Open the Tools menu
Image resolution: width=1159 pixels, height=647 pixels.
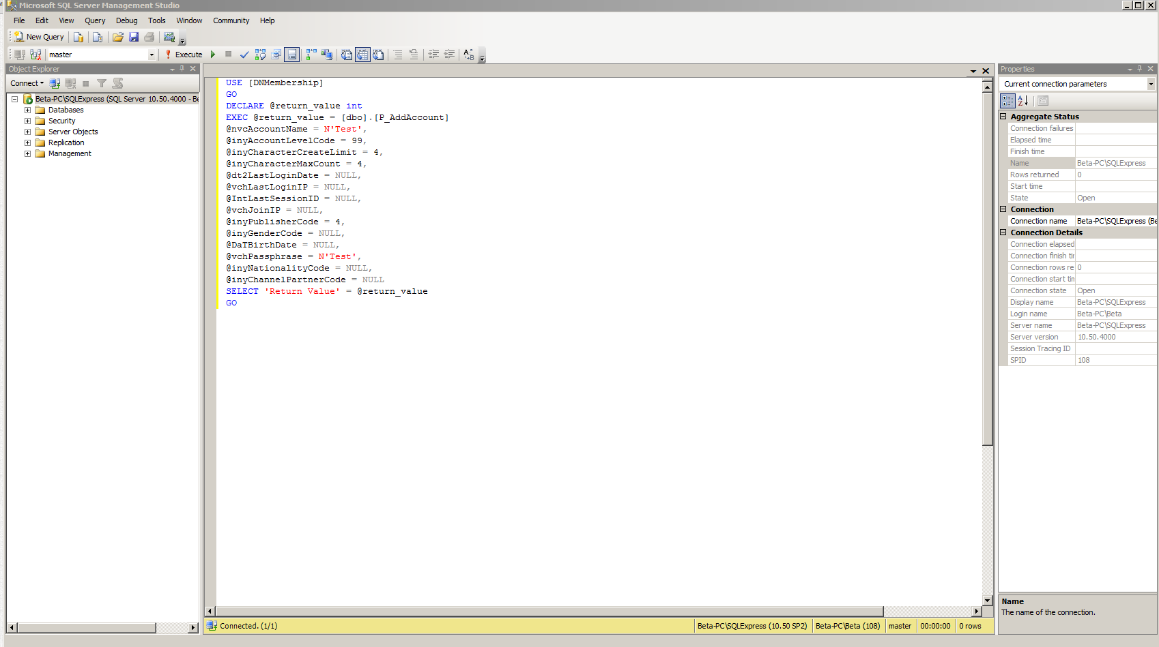(x=157, y=20)
